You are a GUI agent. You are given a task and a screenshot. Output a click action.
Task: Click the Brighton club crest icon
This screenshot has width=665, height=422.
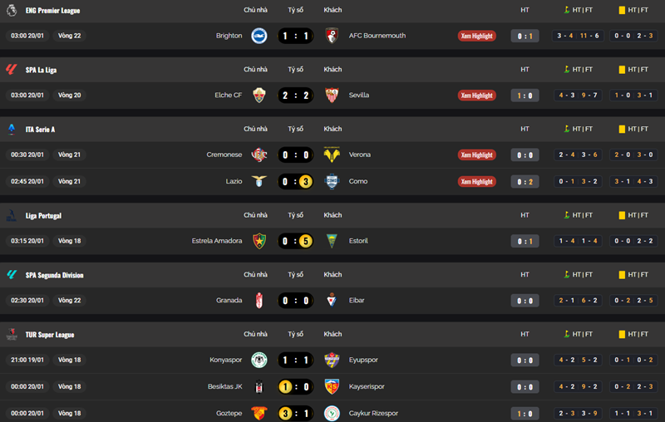259,36
